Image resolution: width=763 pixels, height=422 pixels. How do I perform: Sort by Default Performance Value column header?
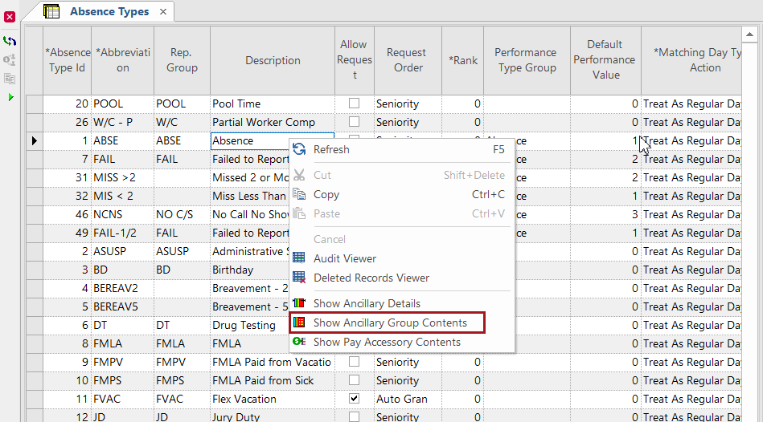(605, 60)
